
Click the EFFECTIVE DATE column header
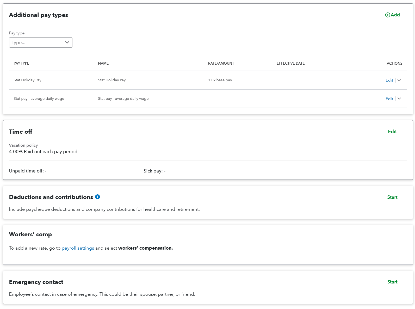pos(290,63)
